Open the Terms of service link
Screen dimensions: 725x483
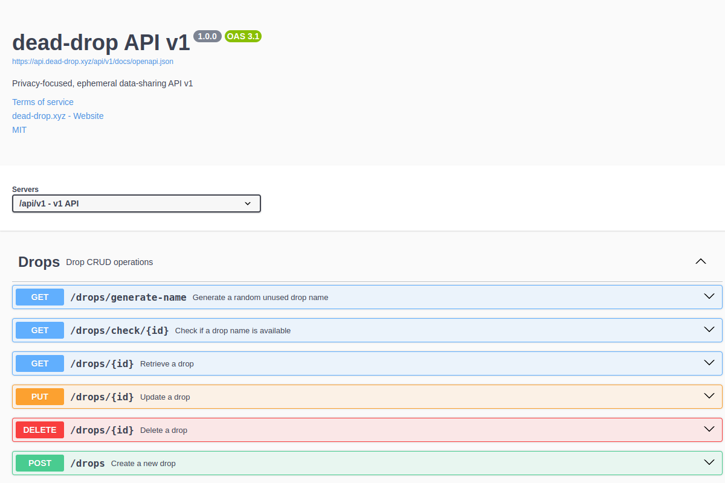point(43,102)
